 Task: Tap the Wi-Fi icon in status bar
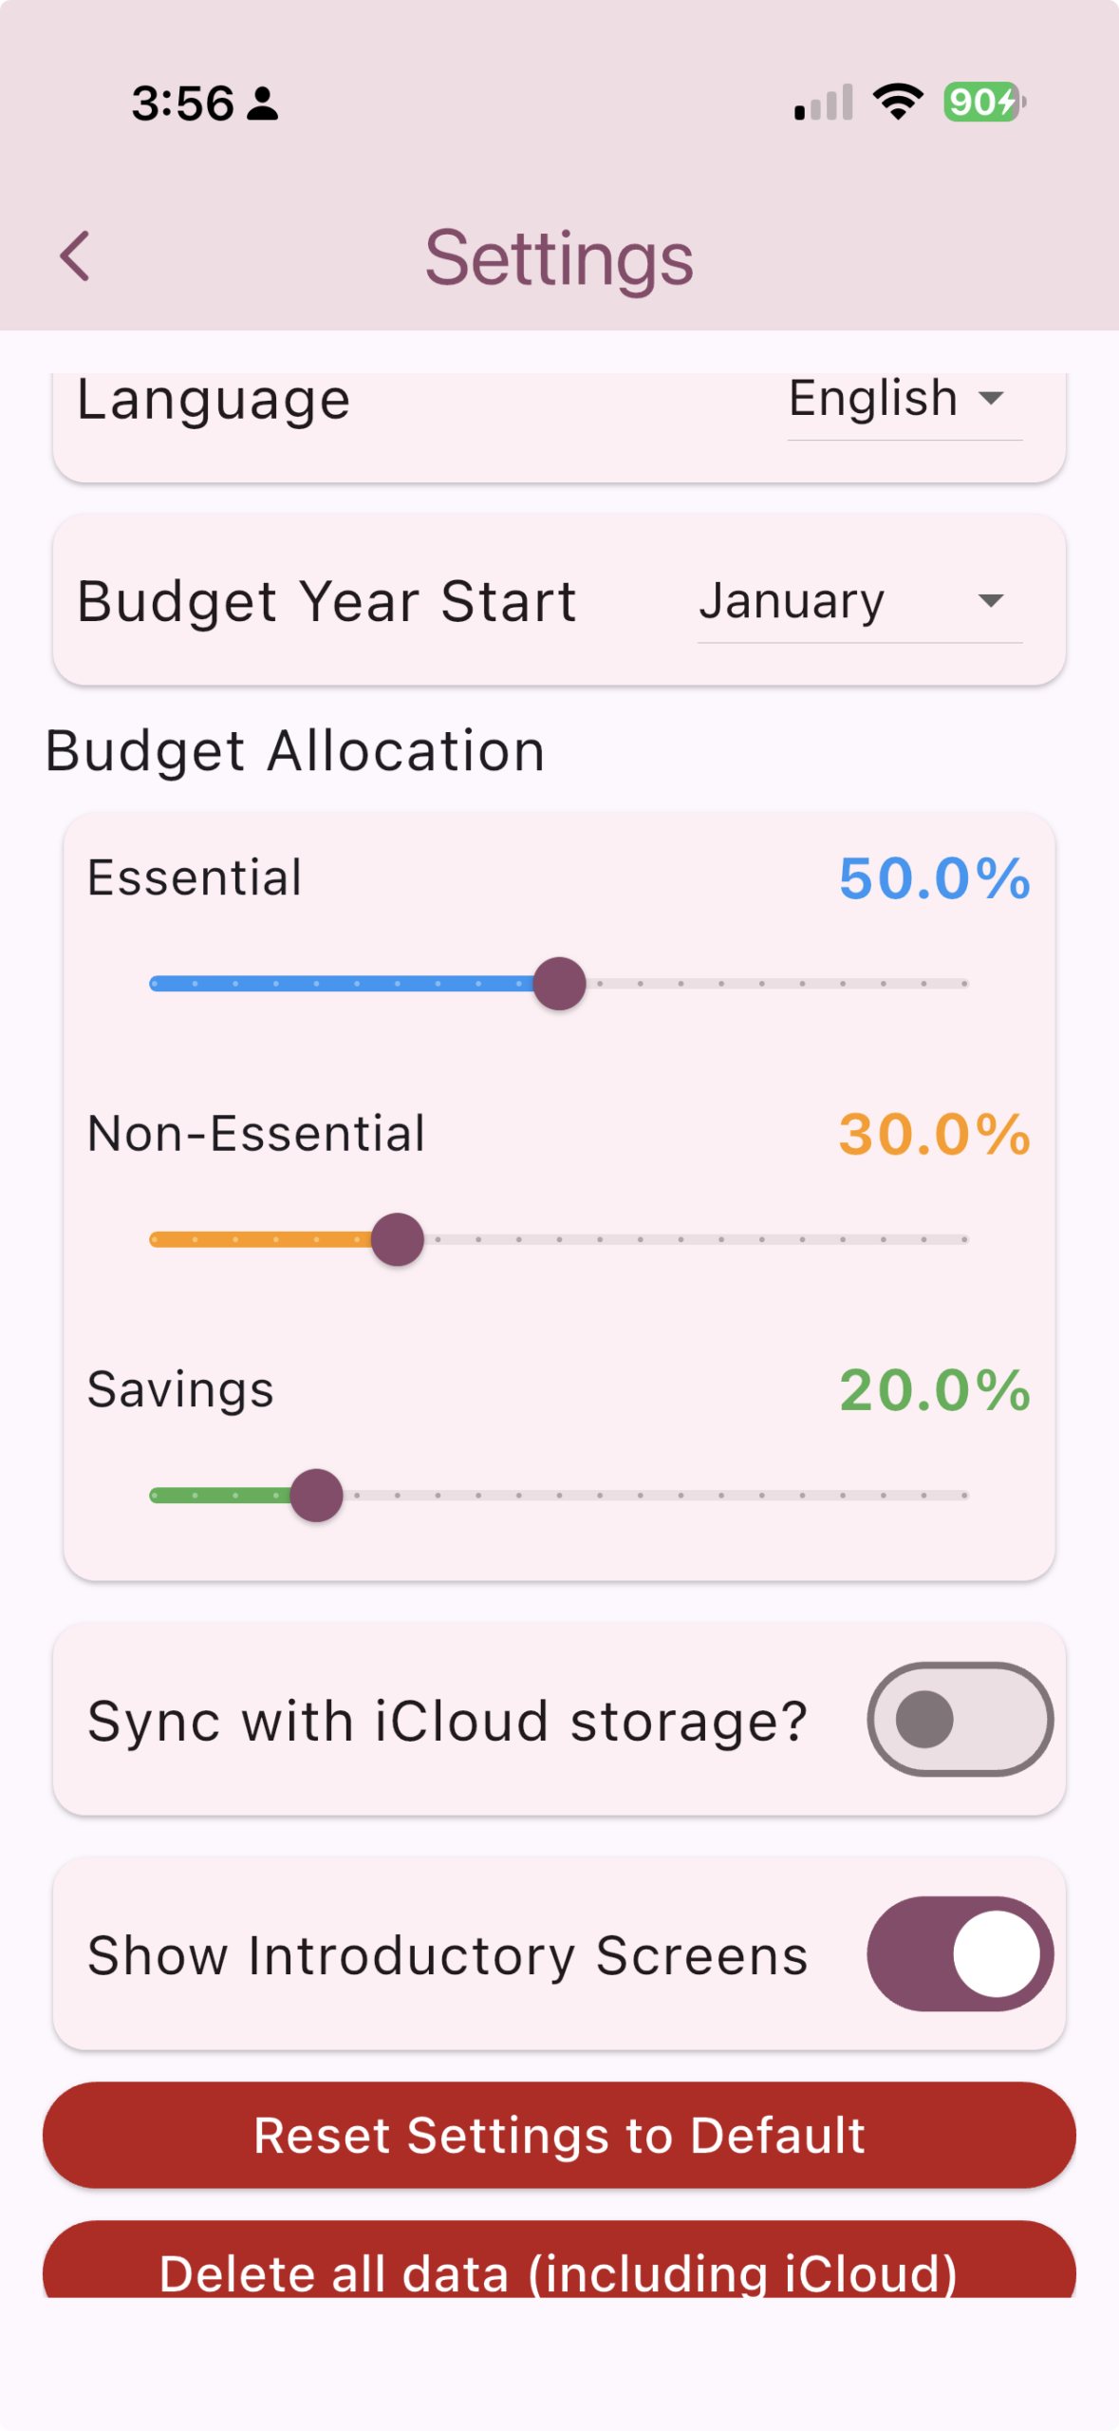pyautogui.click(x=898, y=102)
